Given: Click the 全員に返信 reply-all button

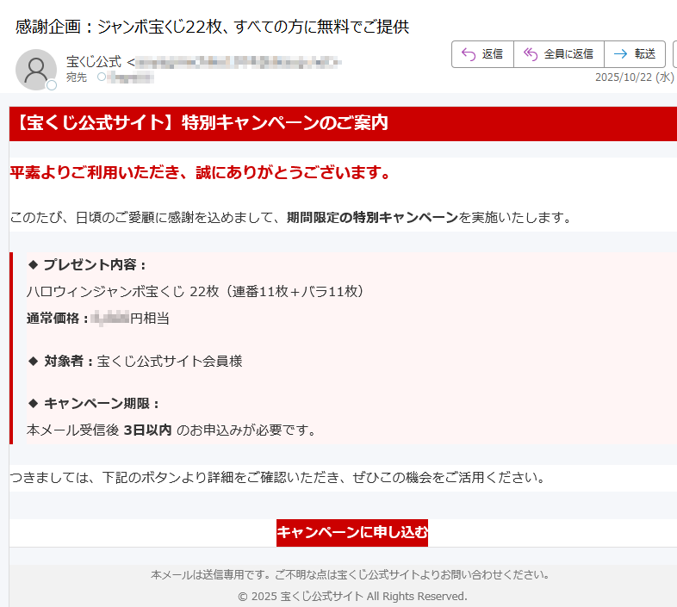Looking at the screenshot, I should coord(559,54).
